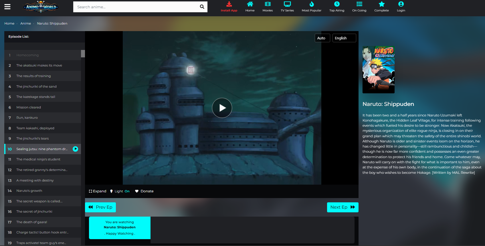Screen dimensions: 485x246
Task: Click the Login user icon
Action: point(401,4)
